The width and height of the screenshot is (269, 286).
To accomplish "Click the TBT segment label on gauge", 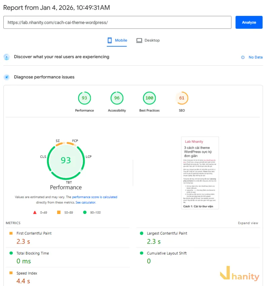I will click(x=69, y=182).
